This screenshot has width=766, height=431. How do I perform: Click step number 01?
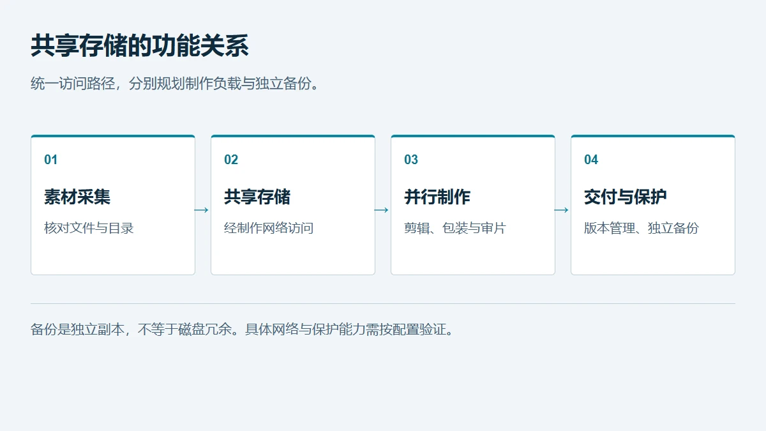(51, 160)
